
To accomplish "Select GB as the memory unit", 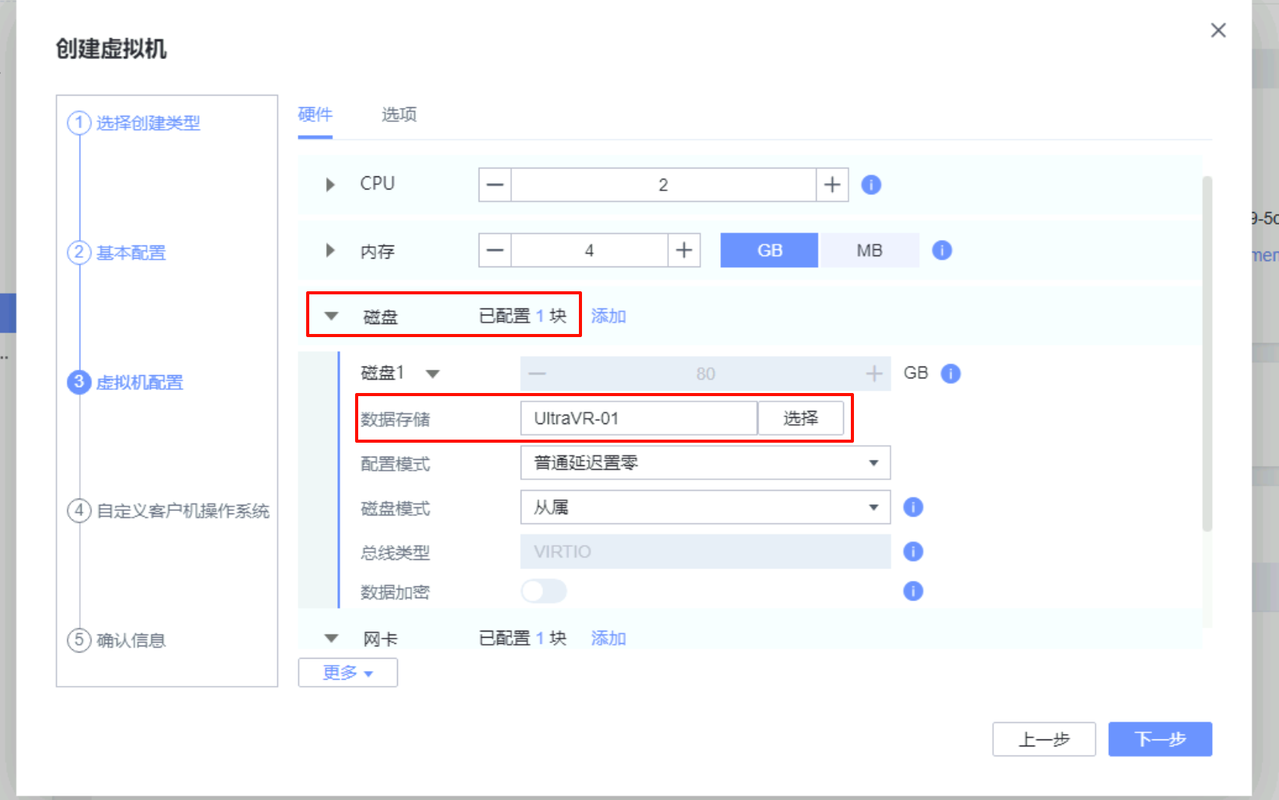I will 769,250.
